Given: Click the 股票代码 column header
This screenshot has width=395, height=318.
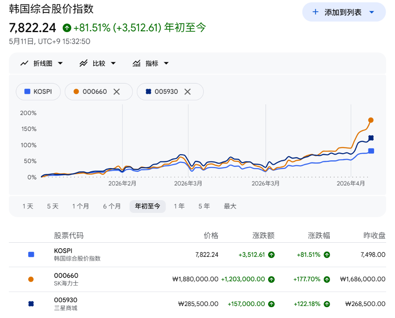Looking at the screenshot, I should pos(69,235).
